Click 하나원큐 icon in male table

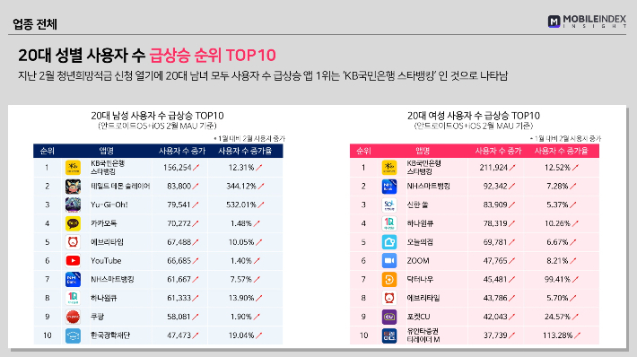tap(73, 298)
